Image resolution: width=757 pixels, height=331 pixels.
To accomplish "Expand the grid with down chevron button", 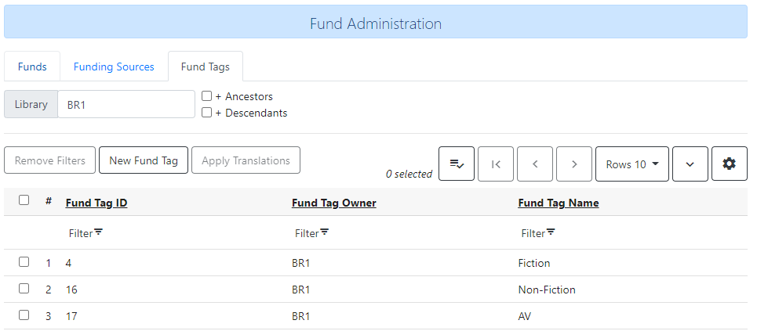I will (x=690, y=164).
